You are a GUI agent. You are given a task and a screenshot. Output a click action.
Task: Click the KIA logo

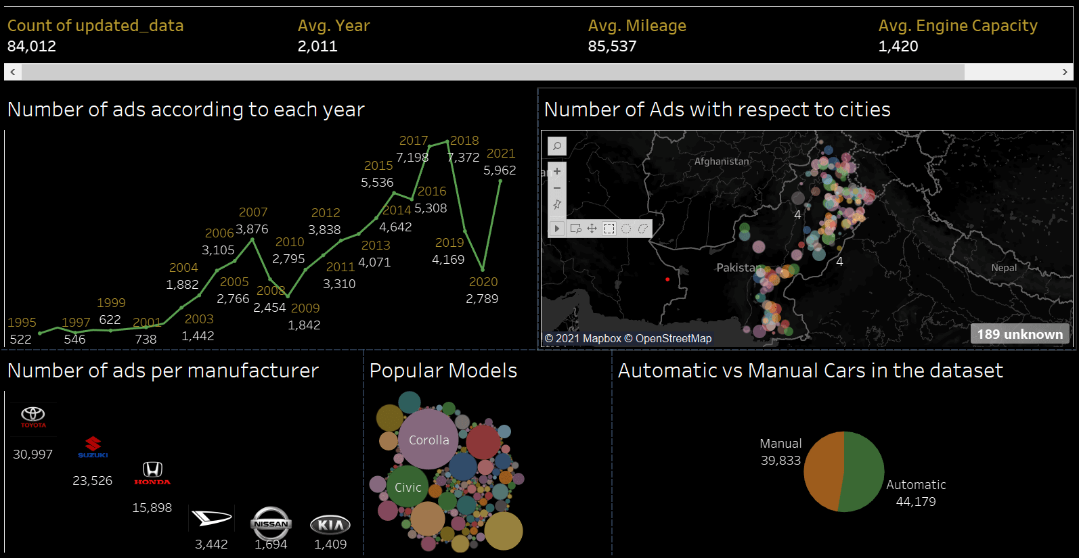[330, 525]
